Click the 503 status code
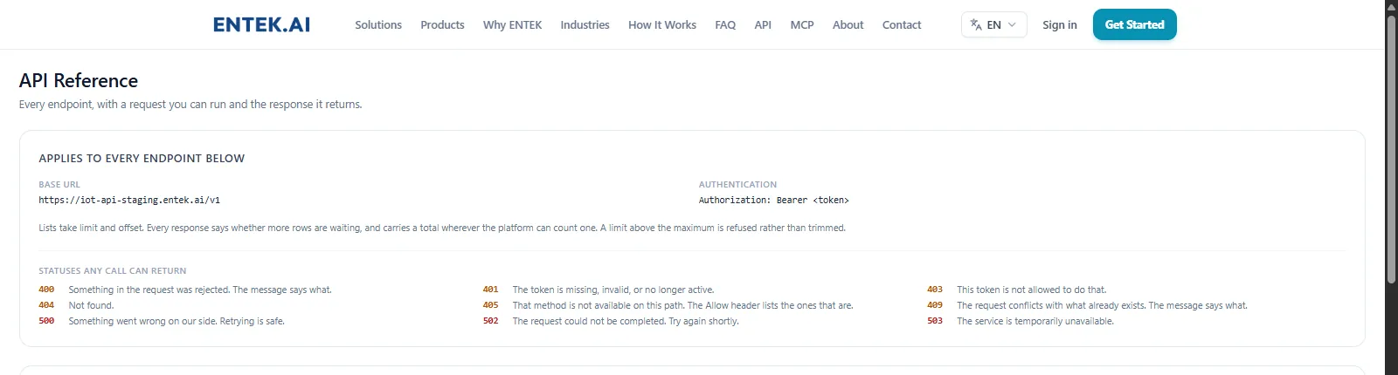The height and width of the screenshot is (375, 1398). [935, 321]
